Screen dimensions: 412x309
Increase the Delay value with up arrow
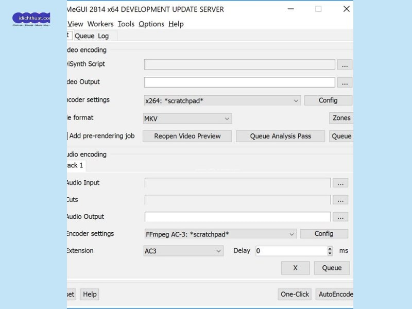[330, 249]
